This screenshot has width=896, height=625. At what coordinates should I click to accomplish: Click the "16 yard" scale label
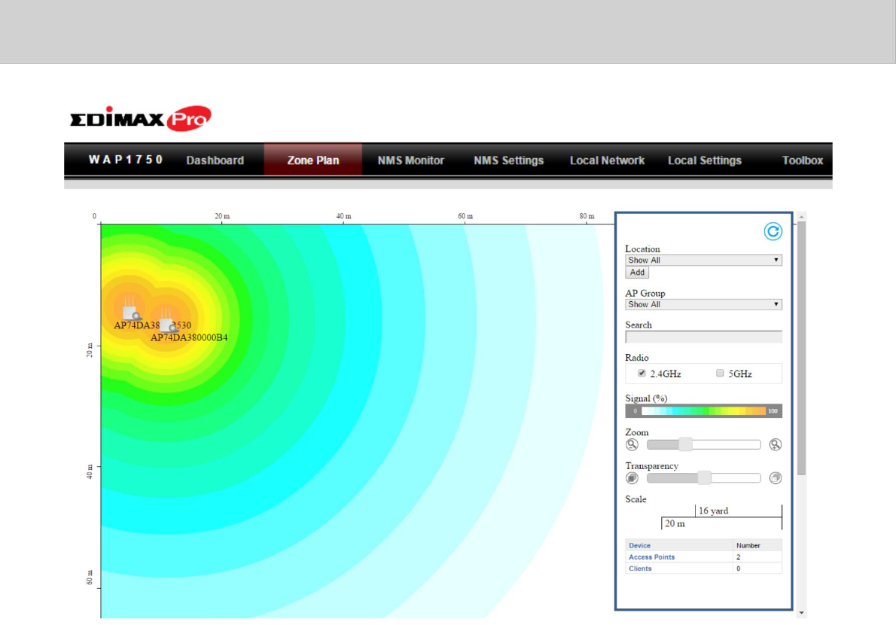(714, 511)
